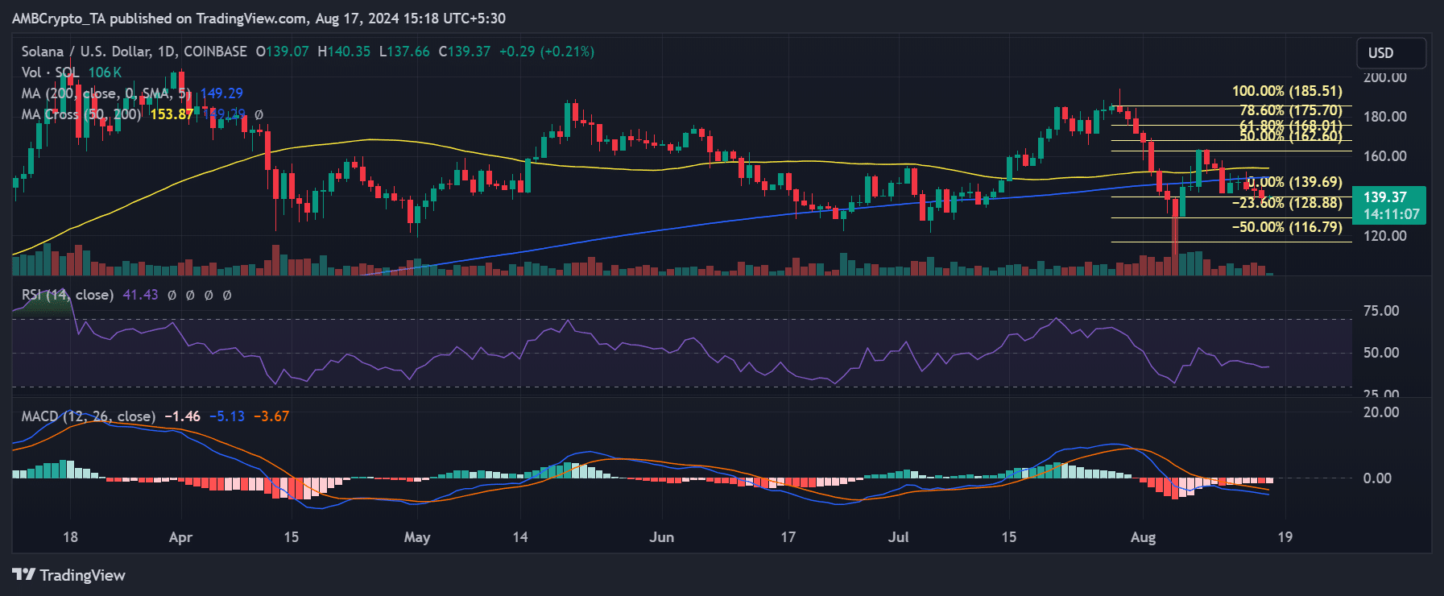
Task: Select the RSI (14, close) legend
Action: pos(68,295)
